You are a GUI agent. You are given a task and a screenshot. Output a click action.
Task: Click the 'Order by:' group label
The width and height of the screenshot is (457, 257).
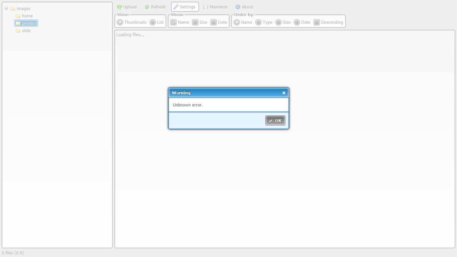click(x=244, y=15)
